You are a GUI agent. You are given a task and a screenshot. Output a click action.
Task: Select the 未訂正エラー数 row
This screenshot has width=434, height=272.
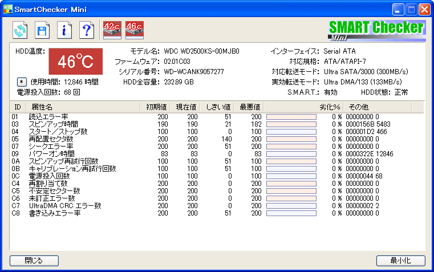(217, 198)
